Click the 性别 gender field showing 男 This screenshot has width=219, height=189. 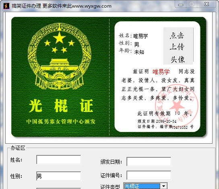[58, 176]
